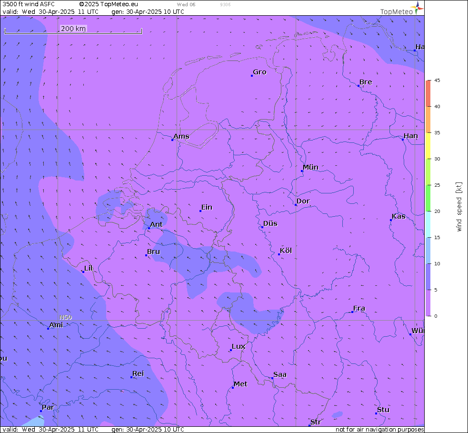Click the "10" tick label on wind scale
Screen dimensions: 468x433
tap(437, 264)
